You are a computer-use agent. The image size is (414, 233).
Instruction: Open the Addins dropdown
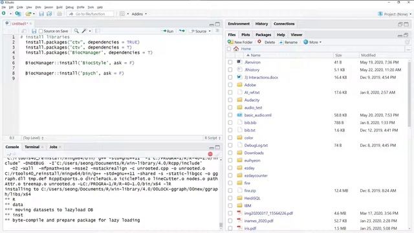[139, 14]
